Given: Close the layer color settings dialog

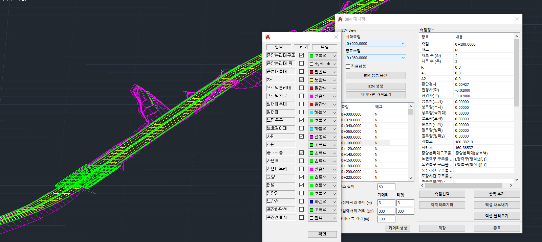Looking at the screenshot, I should pos(336,37).
